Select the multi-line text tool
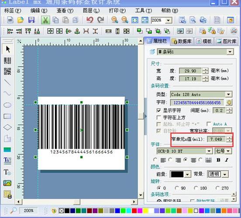The height and width of the screenshot is (218, 241). (x=7, y=160)
